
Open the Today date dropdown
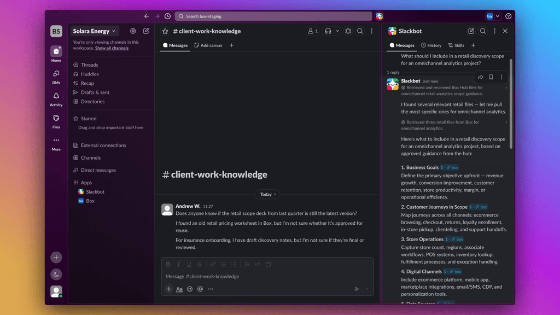[268, 194]
